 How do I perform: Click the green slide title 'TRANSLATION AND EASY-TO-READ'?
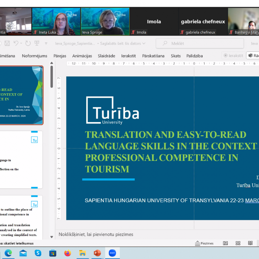(x=166, y=135)
